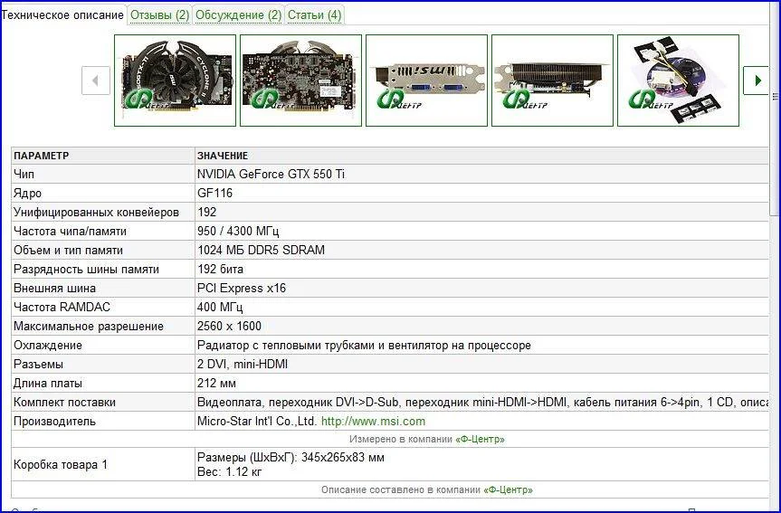Click the Разъемы label
Viewport: 781px width, 513px height.
pos(38,364)
